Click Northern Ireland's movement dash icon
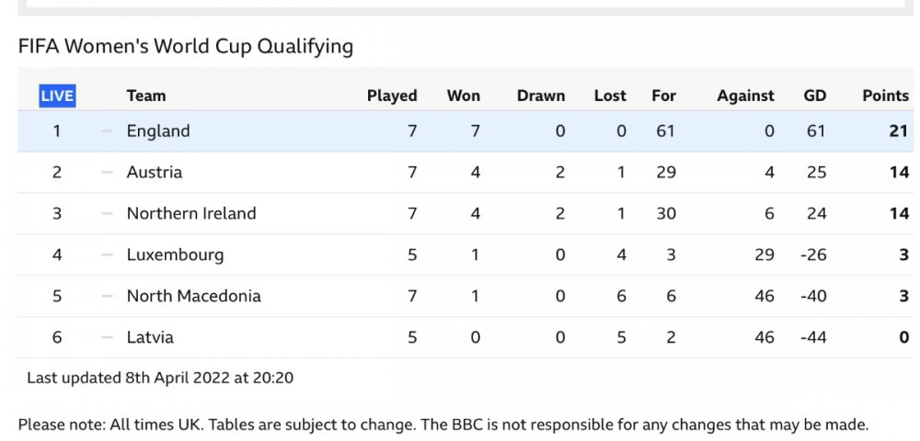 tap(108, 213)
